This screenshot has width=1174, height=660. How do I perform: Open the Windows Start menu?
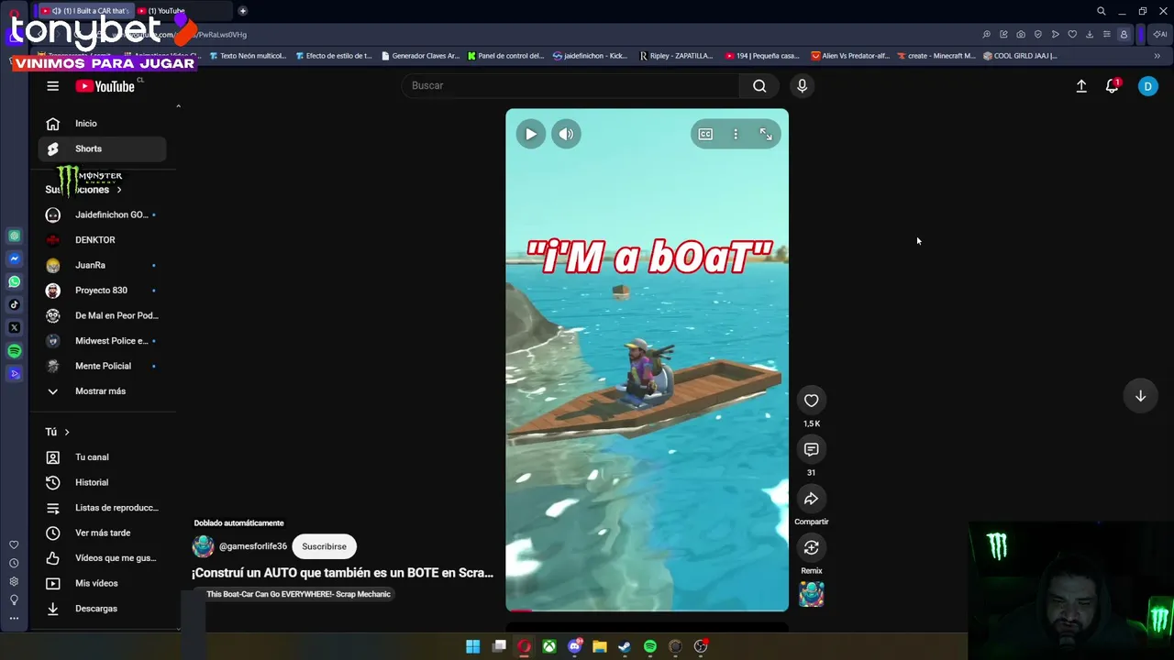tap(472, 646)
